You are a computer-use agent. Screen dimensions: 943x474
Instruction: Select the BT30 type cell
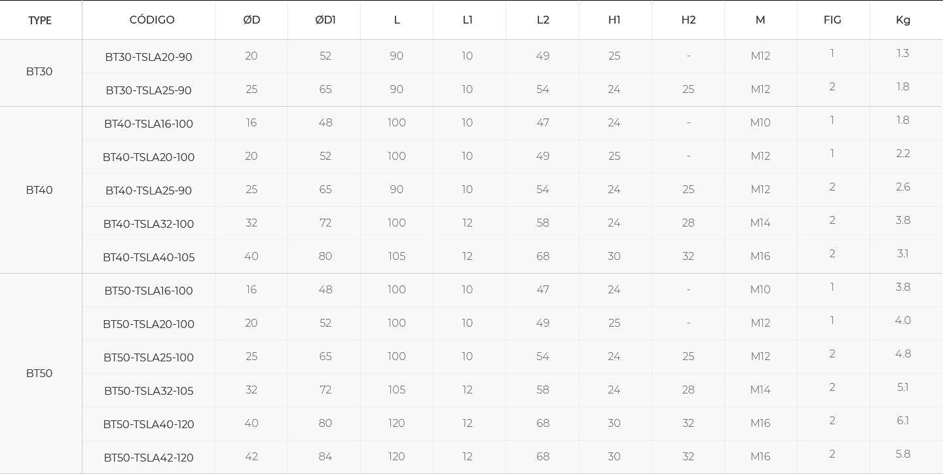(x=39, y=72)
